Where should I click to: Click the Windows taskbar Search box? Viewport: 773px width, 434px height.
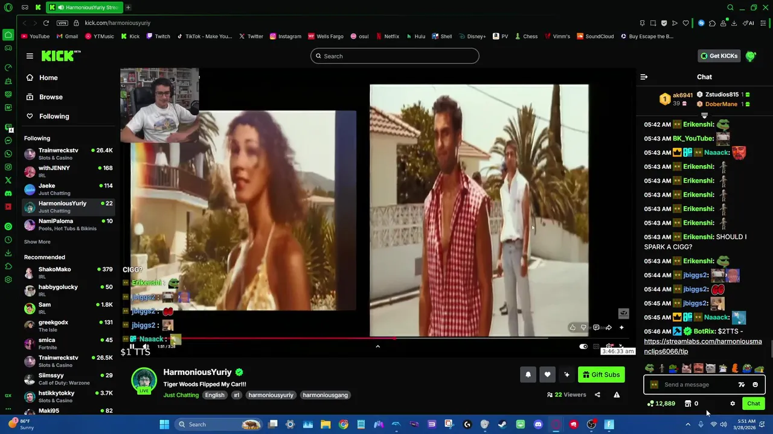220,424
